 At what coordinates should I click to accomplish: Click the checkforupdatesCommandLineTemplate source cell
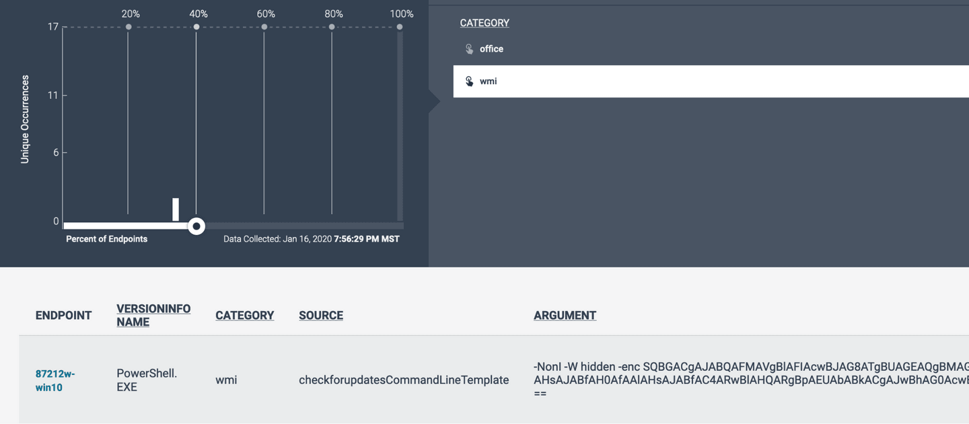pos(403,380)
